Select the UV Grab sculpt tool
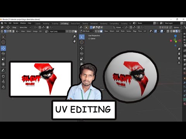This screenshot has width=186, height=139. [x=3, y=81]
